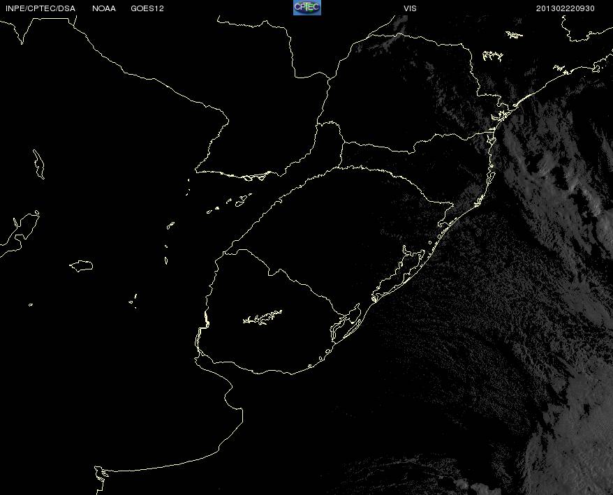Screen dimensions: 613x495
Task: Click the NOAA label in header
Action: (x=104, y=8)
